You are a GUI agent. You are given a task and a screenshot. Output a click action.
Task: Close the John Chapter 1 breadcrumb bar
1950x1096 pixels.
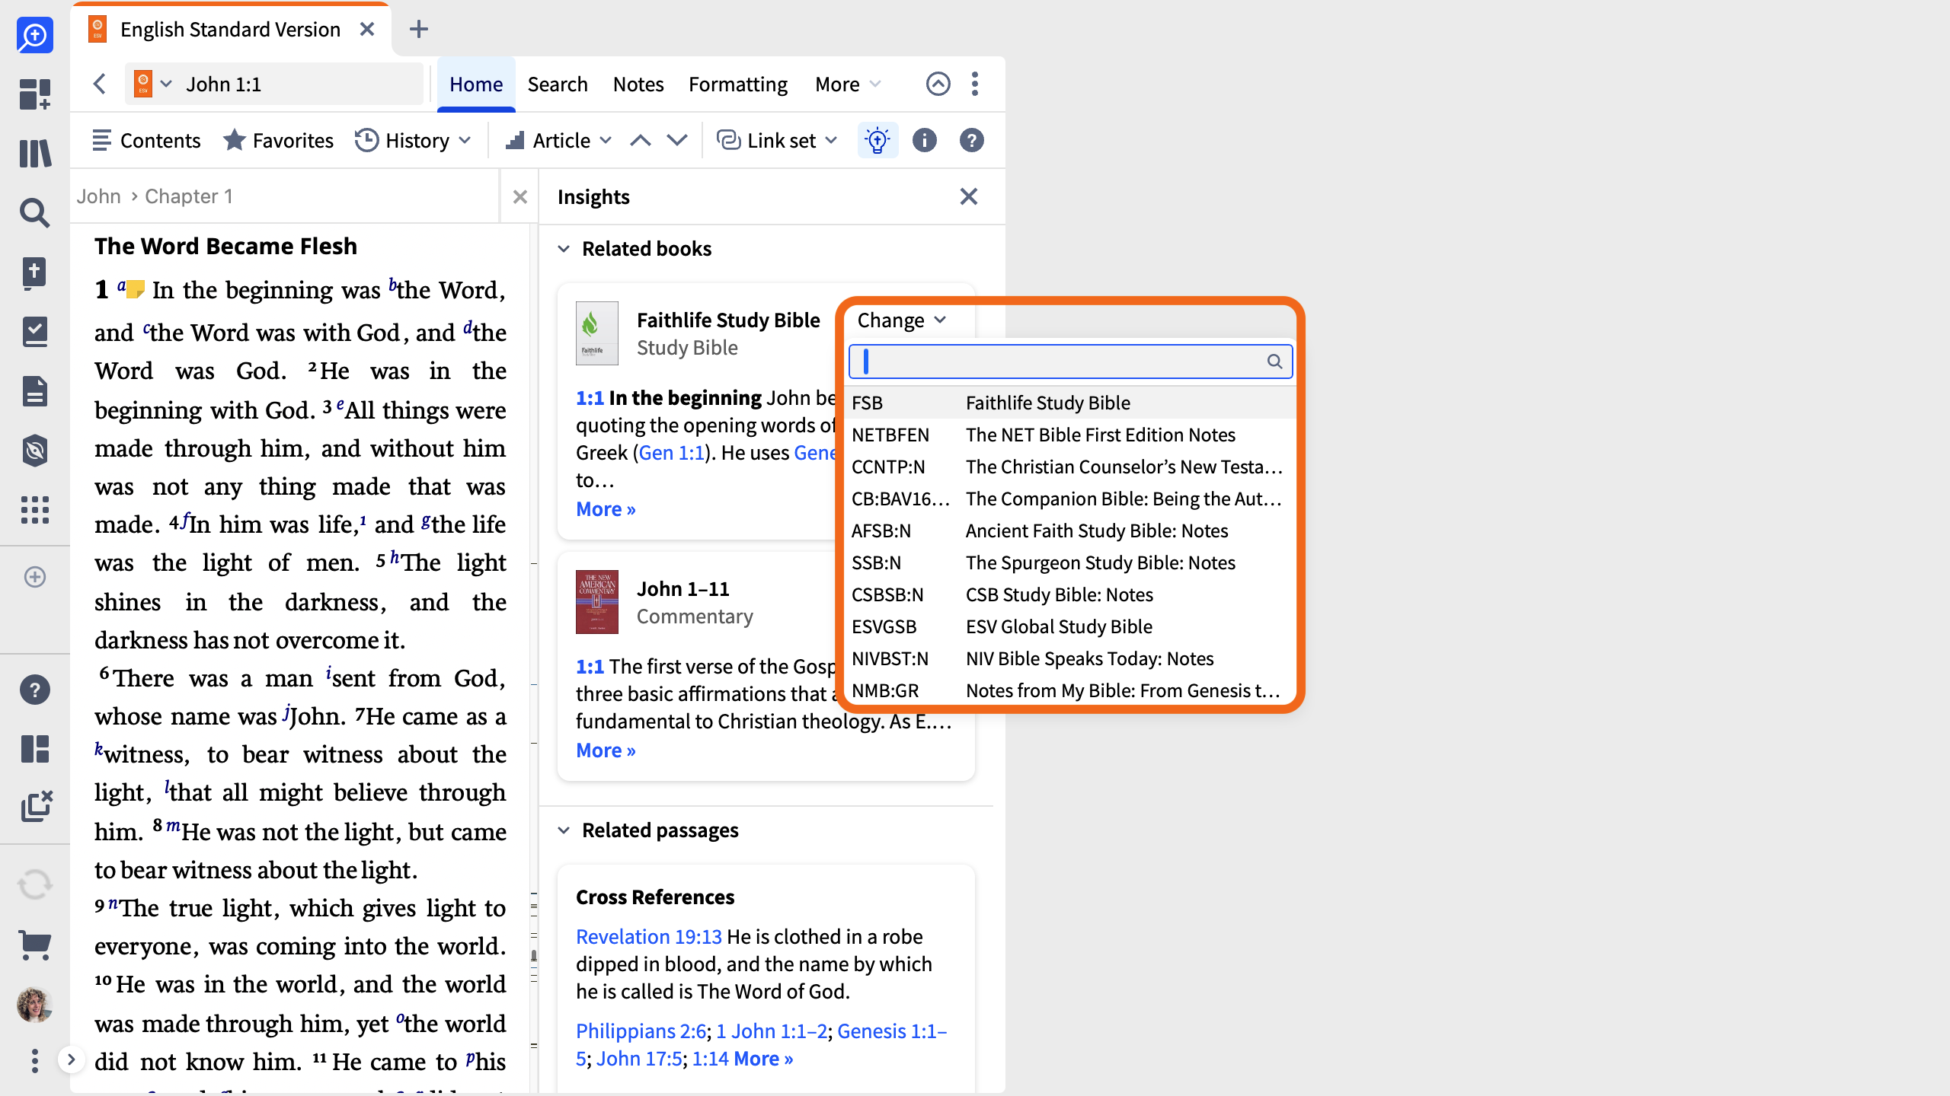click(520, 197)
